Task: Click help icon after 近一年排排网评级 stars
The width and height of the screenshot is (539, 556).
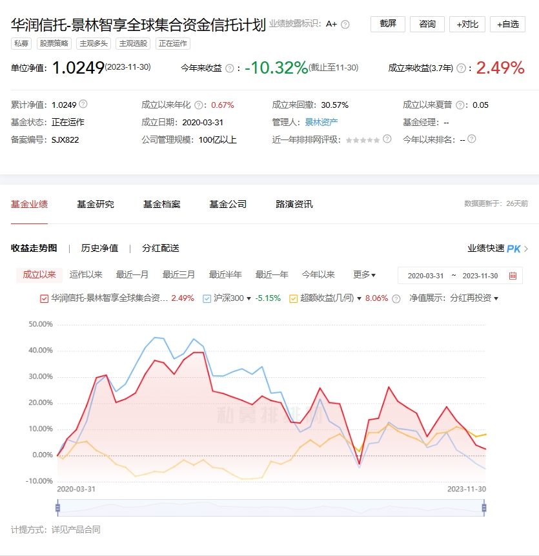Action: [387, 139]
